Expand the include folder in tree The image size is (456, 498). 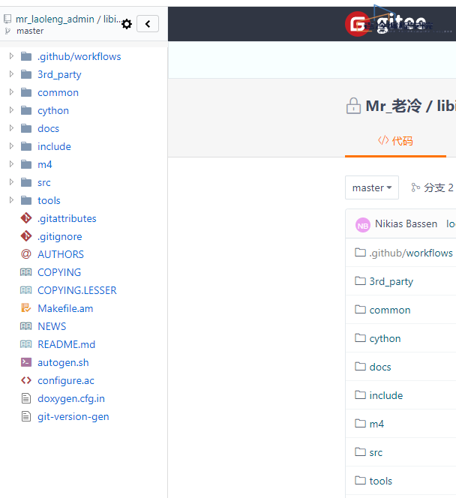[11, 146]
